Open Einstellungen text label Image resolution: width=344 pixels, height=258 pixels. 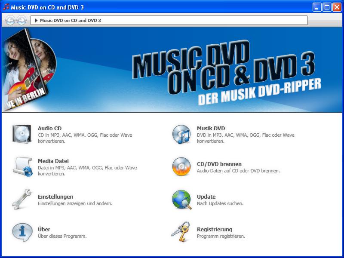click(x=55, y=197)
